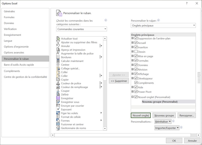
Task: Open the Onglets principaux dropdown
Action: [163, 25]
